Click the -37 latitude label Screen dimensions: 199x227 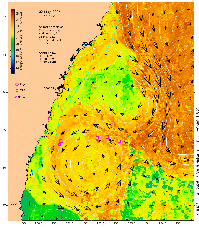click(4, 205)
